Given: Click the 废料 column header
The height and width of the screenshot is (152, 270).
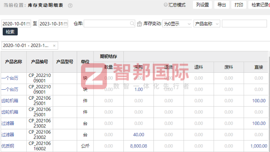Looking at the screenshot, I should [229, 67].
